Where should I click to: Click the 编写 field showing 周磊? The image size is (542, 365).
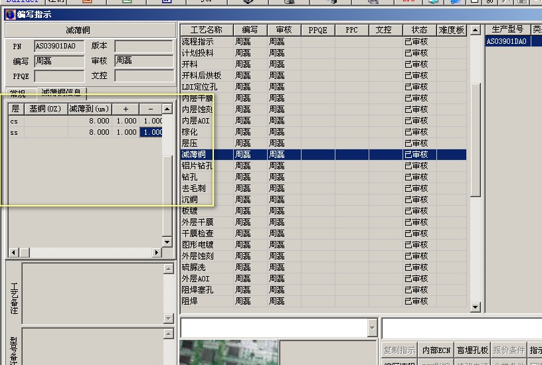59,61
